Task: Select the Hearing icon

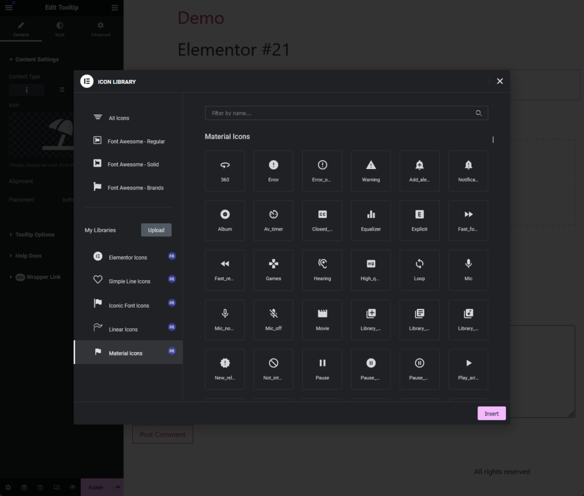Action: point(322,270)
